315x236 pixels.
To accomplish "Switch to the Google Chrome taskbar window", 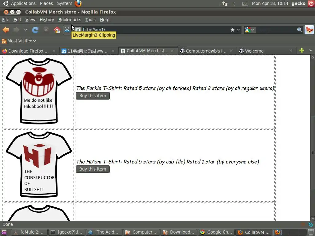I will (216, 232).
